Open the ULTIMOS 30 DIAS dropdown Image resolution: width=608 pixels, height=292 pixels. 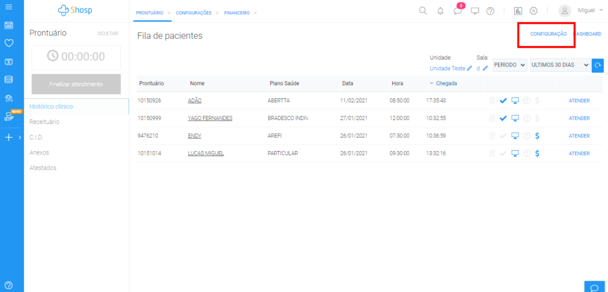click(560, 65)
